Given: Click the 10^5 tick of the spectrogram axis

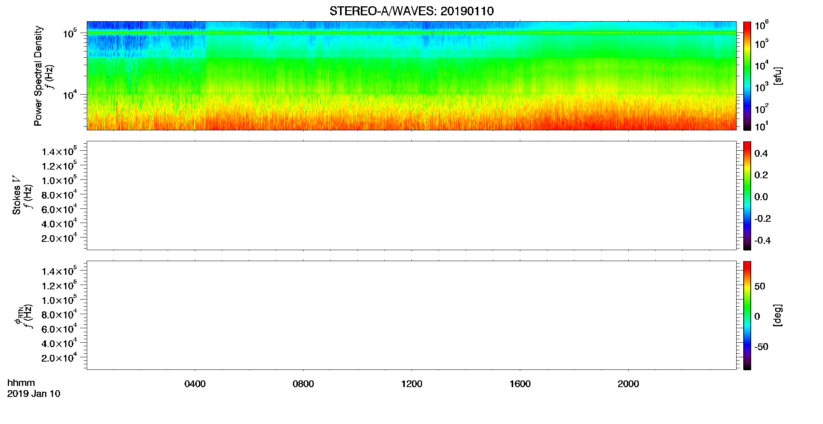Looking at the screenshot, I should tap(69, 33).
